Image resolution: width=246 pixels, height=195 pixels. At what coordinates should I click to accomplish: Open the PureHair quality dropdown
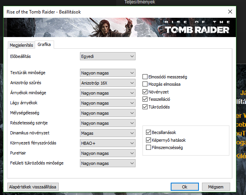click(x=108, y=153)
